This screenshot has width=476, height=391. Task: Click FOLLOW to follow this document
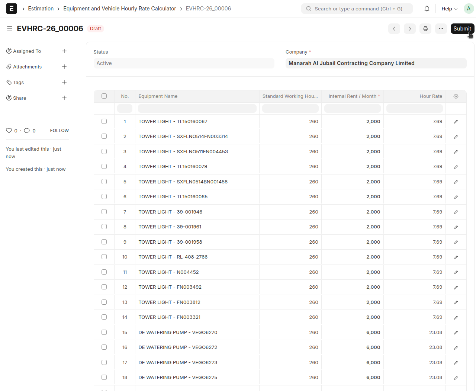point(59,131)
